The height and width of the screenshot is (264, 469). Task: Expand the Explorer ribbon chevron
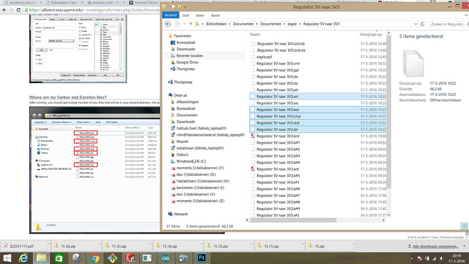(466, 15)
